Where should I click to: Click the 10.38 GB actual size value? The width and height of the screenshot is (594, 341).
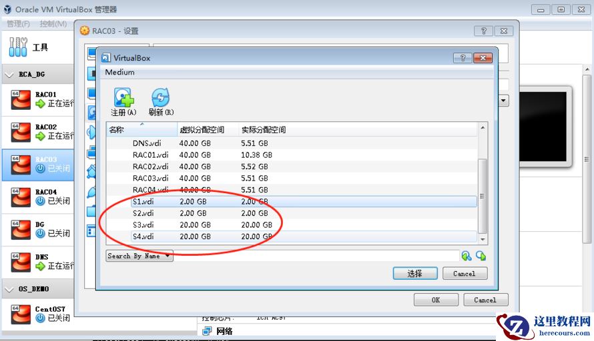click(256, 155)
